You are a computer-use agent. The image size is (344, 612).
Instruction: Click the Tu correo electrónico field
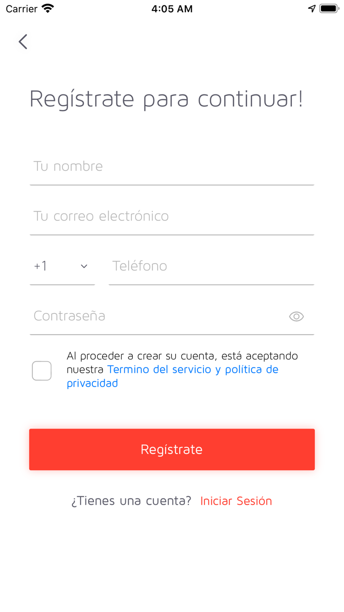click(x=172, y=216)
